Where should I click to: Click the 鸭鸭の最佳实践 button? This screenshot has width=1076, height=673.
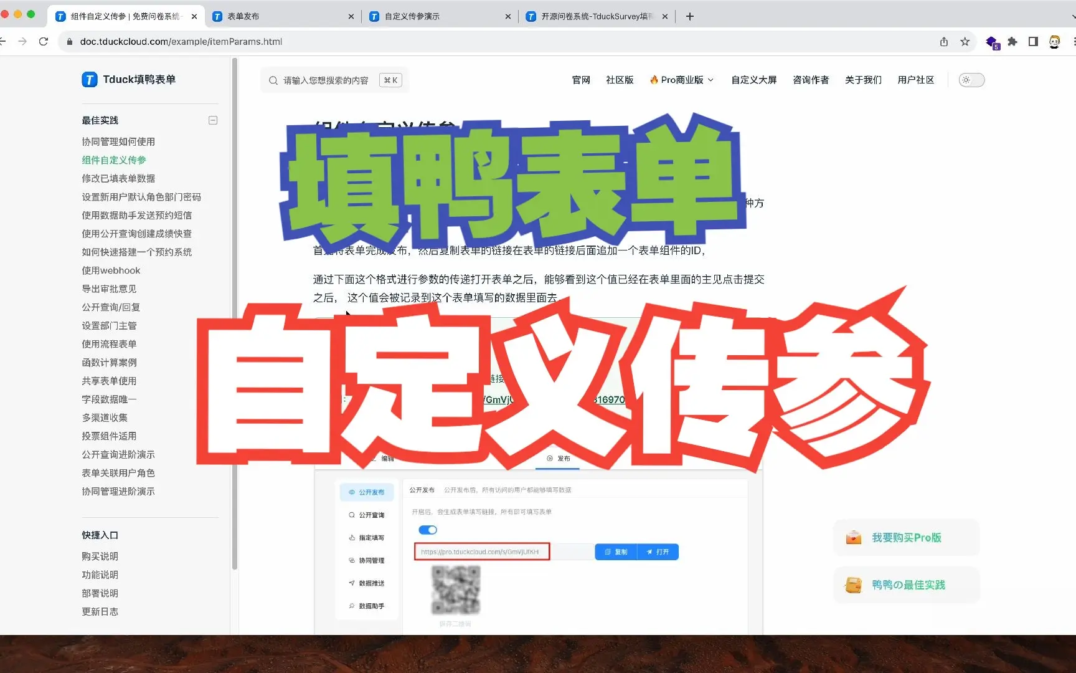[907, 585]
